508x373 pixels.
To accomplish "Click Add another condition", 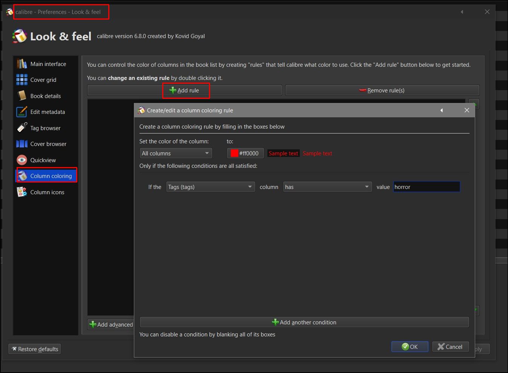I will [304, 322].
